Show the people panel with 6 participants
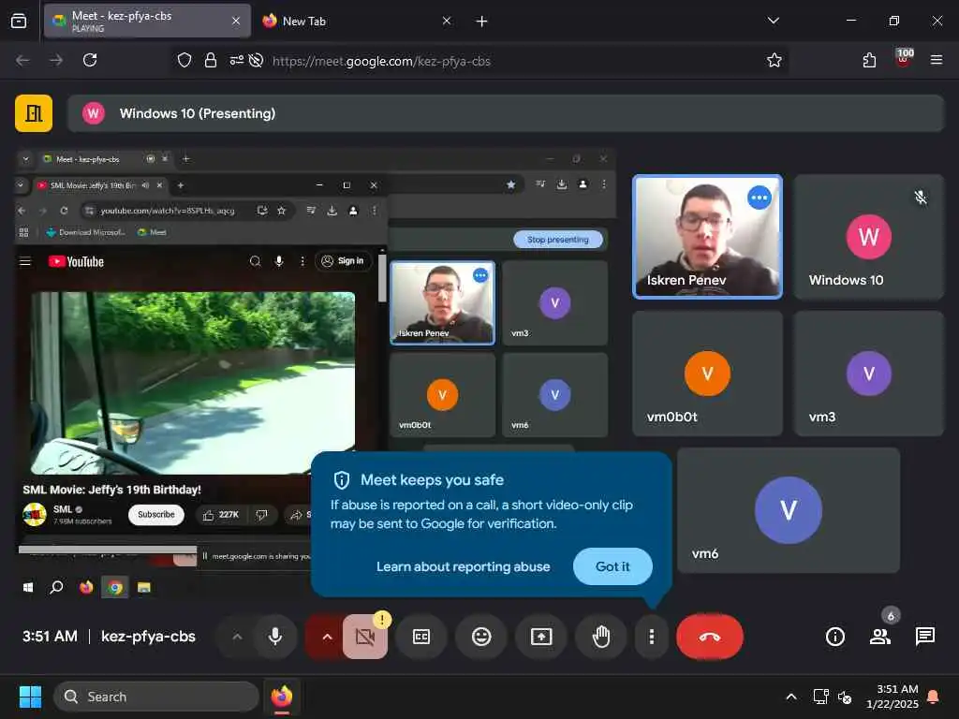This screenshot has width=959, height=719. [880, 637]
